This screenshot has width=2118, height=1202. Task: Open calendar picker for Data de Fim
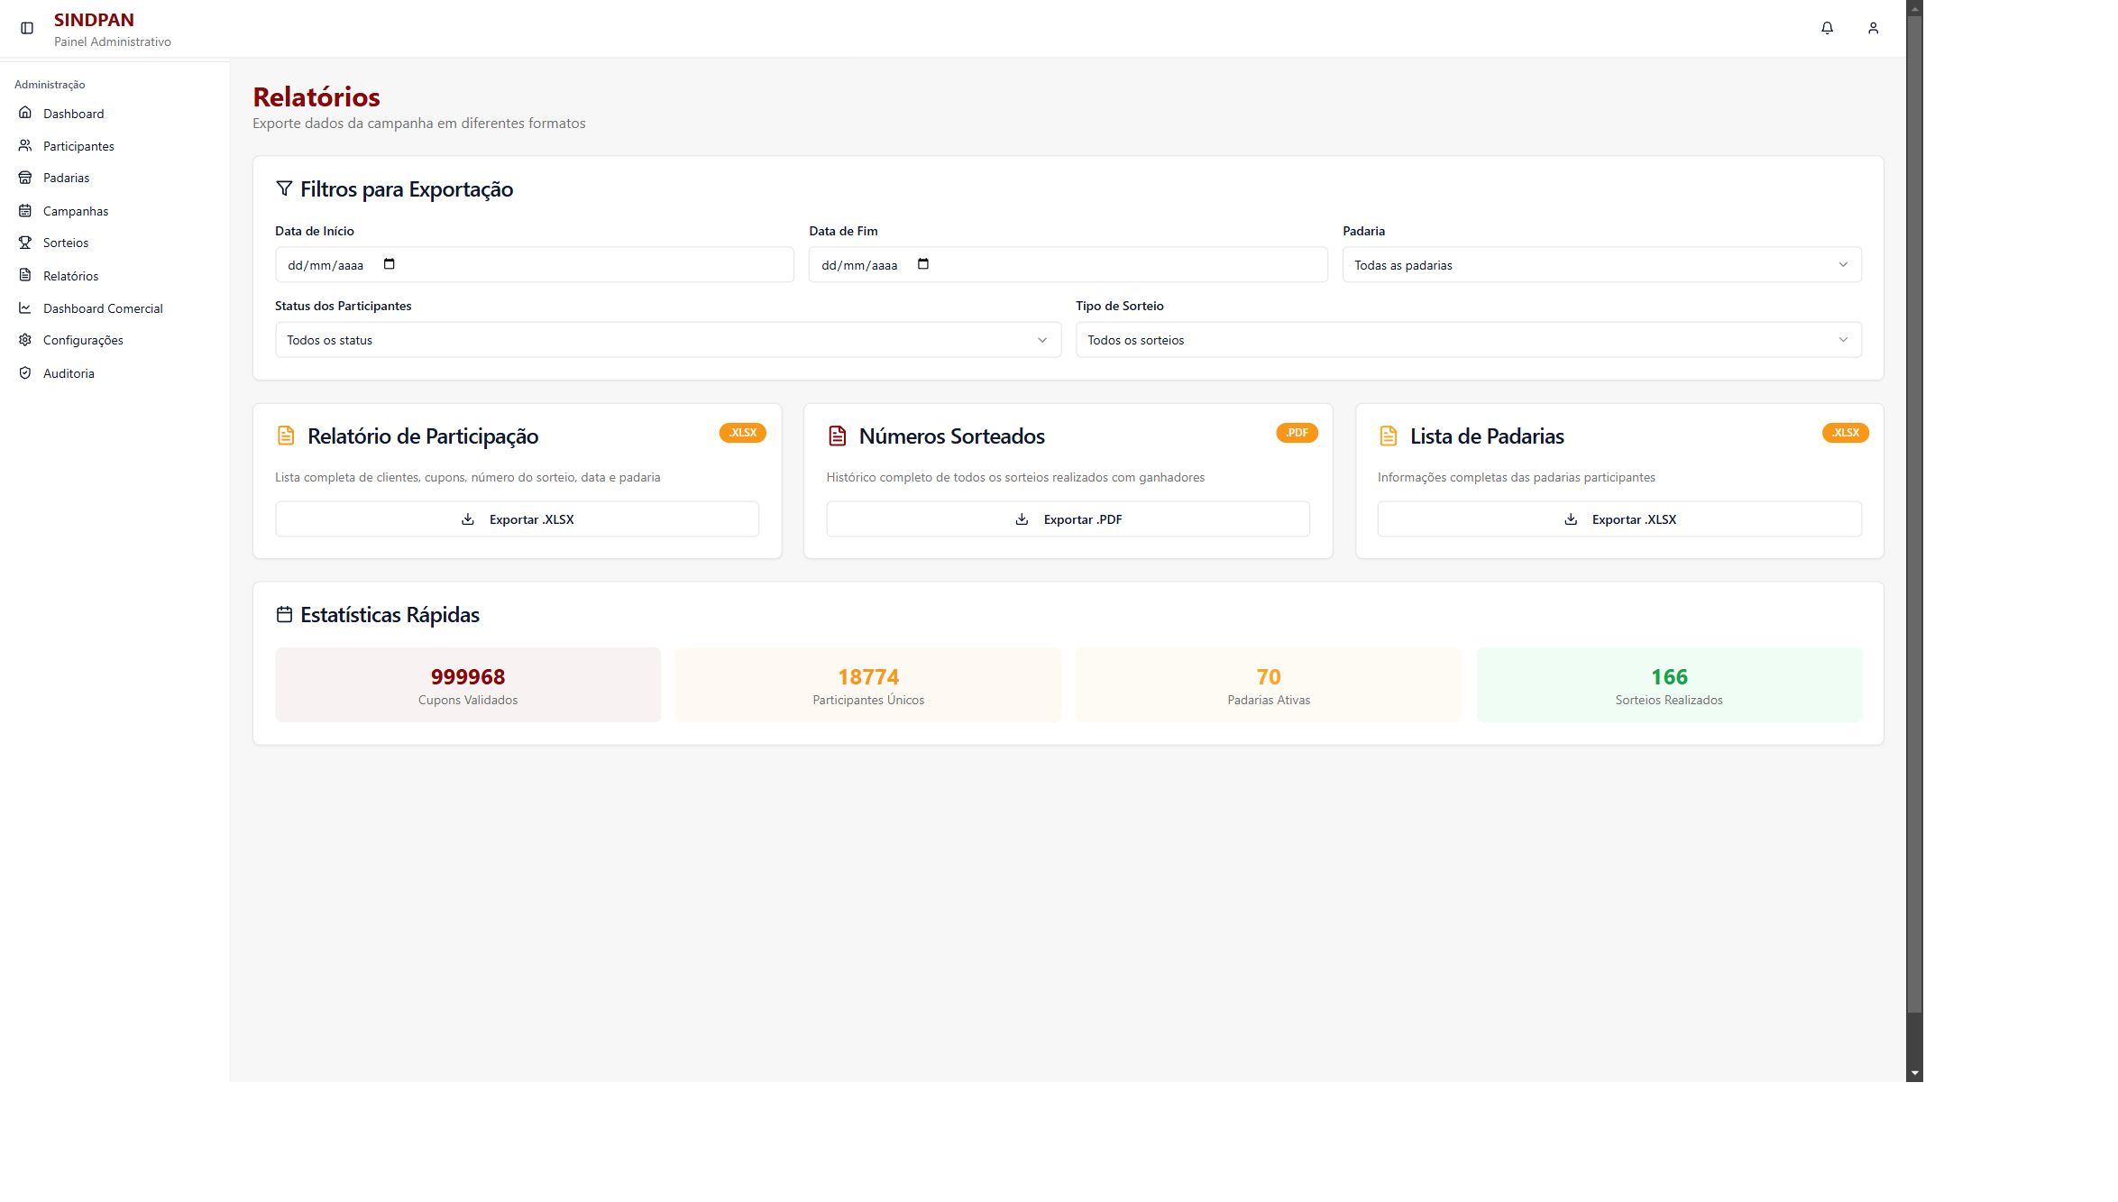923,264
